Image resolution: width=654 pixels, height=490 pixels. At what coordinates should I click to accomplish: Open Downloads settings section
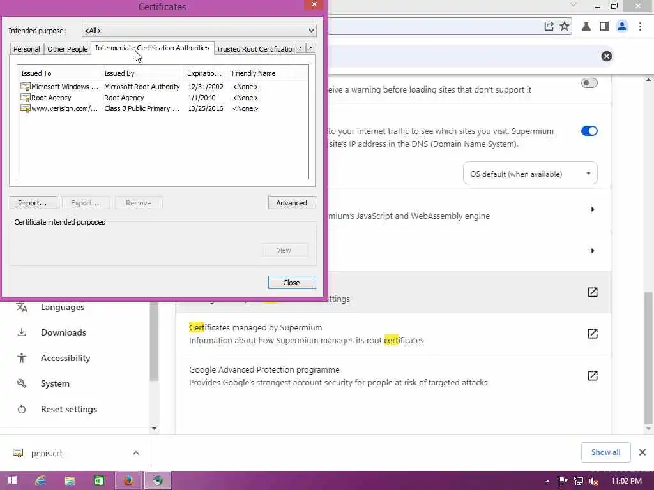coord(63,332)
